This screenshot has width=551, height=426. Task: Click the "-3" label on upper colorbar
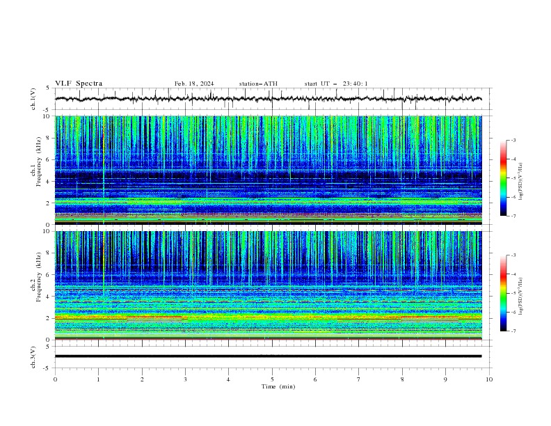point(513,140)
